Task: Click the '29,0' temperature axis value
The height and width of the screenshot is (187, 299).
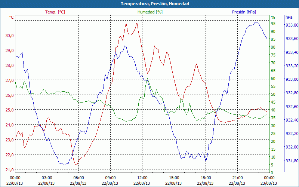Action: [x=9, y=50]
